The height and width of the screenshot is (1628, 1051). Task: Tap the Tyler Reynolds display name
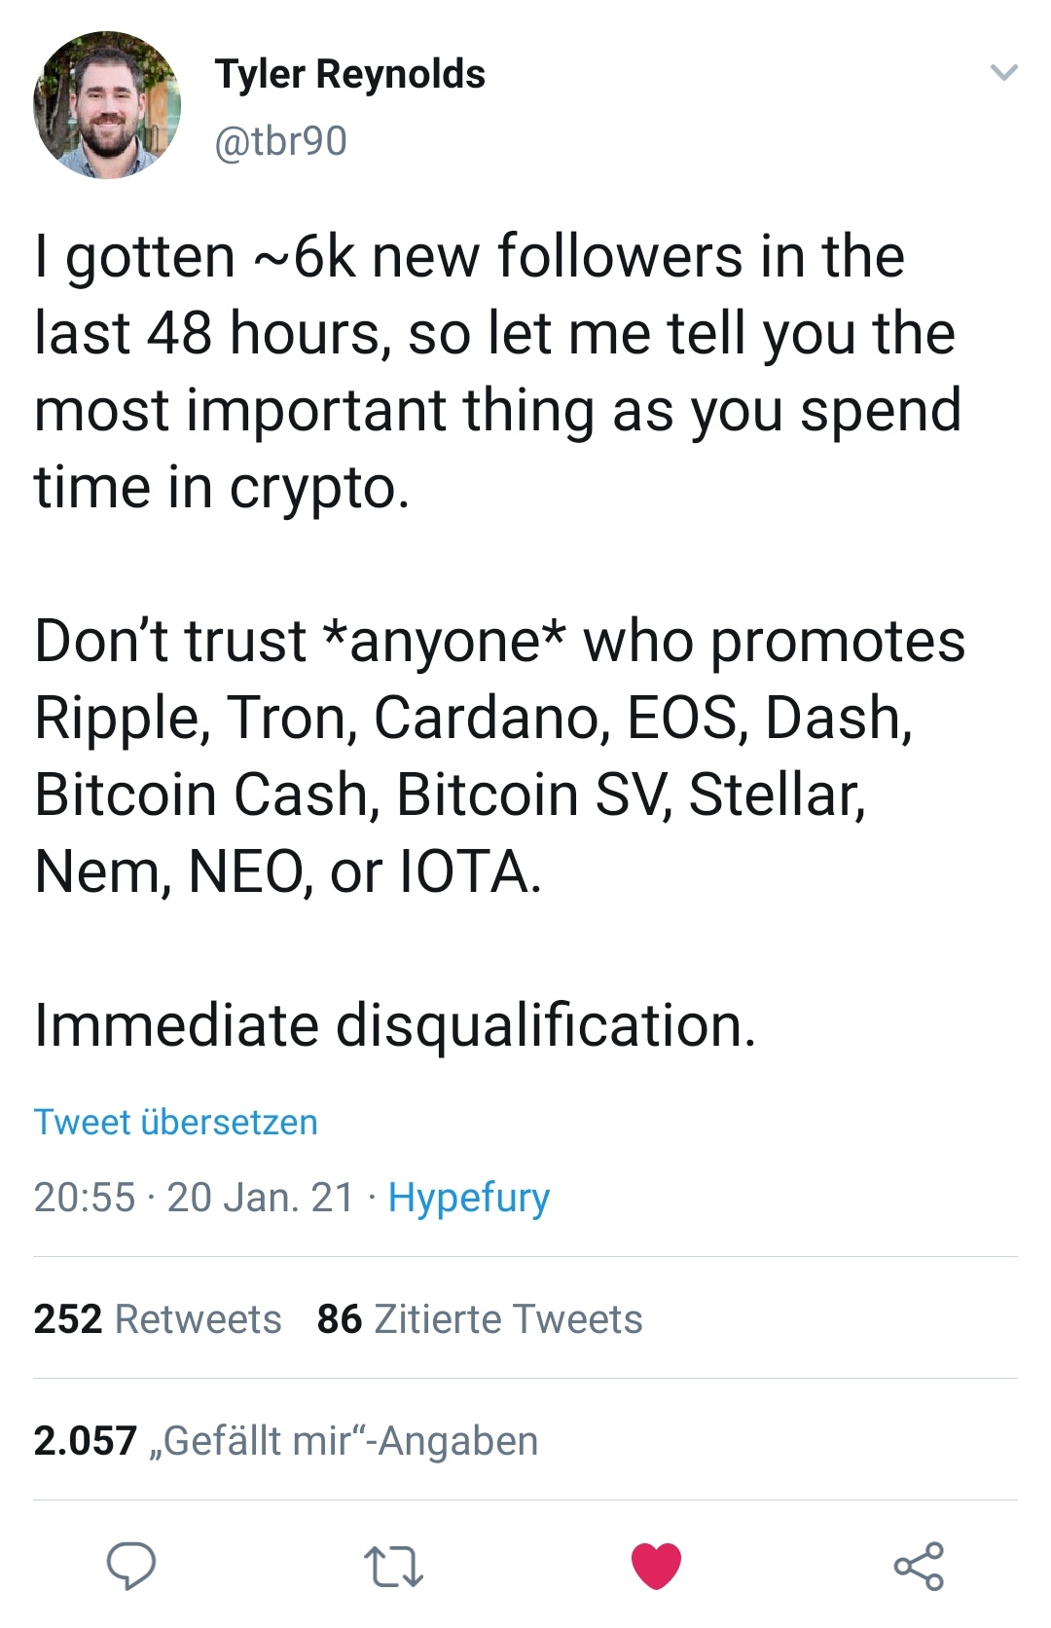pyautogui.click(x=350, y=74)
